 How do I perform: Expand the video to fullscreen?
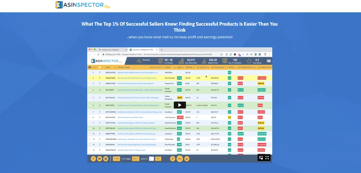coord(267,158)
